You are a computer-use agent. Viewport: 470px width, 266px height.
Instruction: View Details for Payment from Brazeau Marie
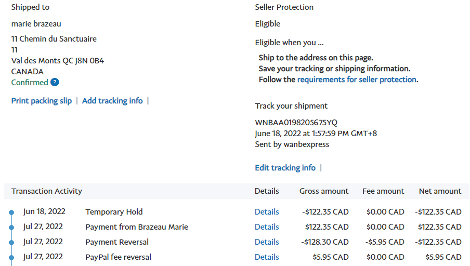267,227
